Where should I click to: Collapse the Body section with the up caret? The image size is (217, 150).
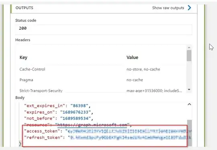189,104
